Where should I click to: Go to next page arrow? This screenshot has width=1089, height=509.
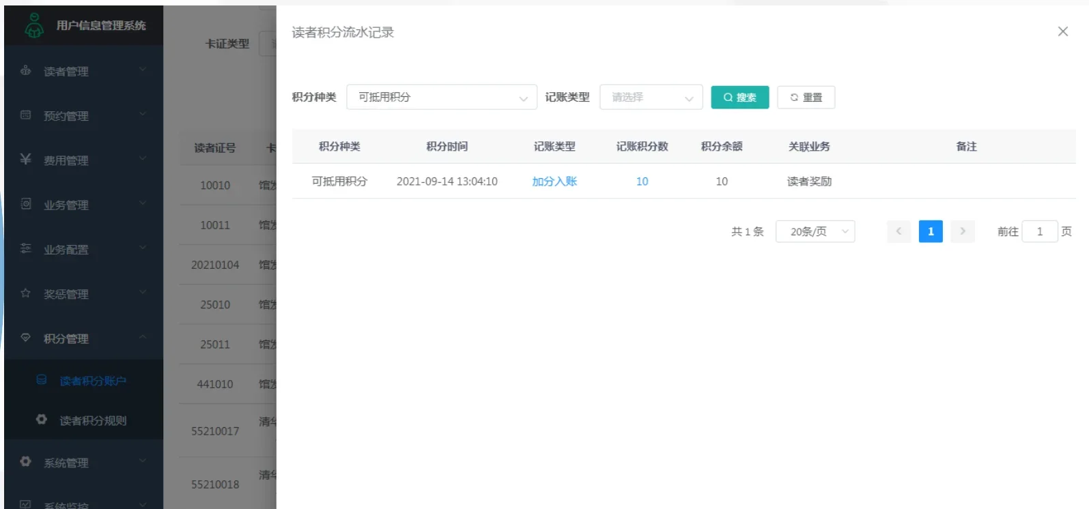pos(963,231)
